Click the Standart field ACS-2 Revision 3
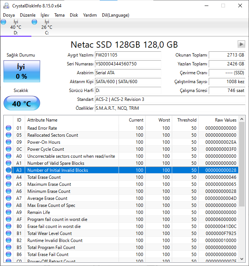 click(x=170, y=99)
